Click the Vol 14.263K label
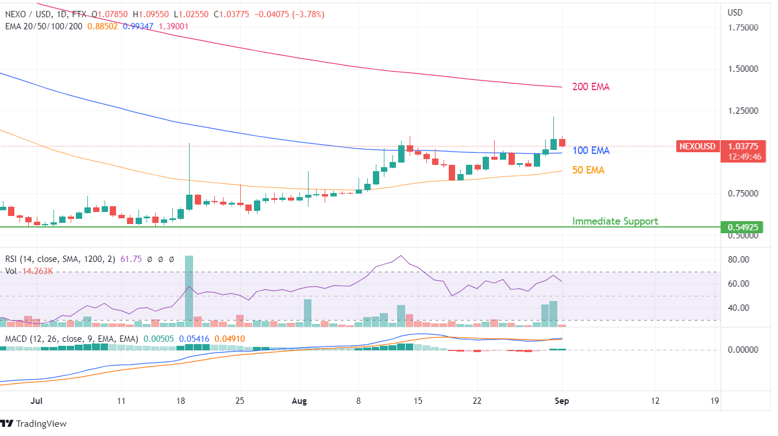 coord(29,271)
